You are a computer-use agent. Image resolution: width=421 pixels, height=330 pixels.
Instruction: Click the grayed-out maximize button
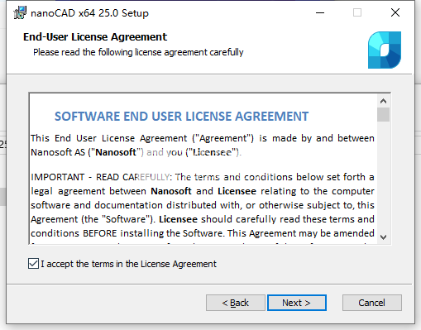click(x=357, y=12)
